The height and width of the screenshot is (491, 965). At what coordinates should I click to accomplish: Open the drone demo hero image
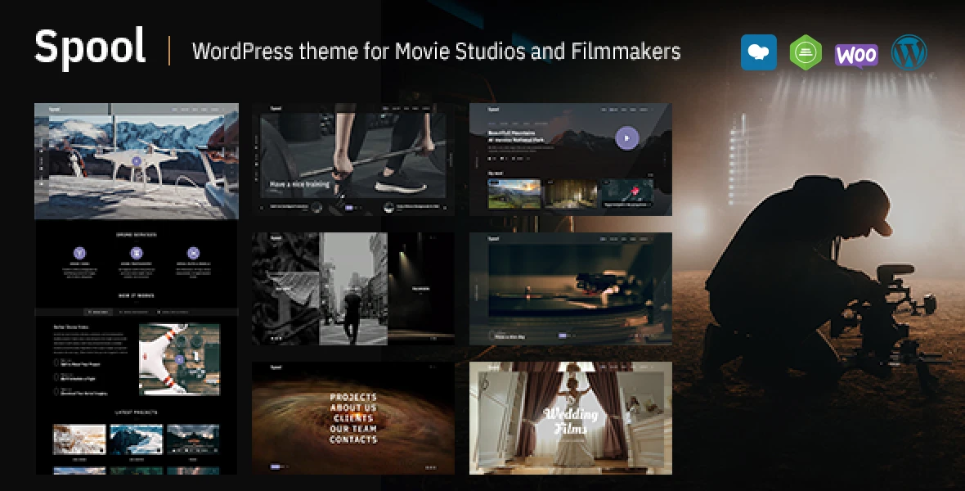click(x=137, y=161)
